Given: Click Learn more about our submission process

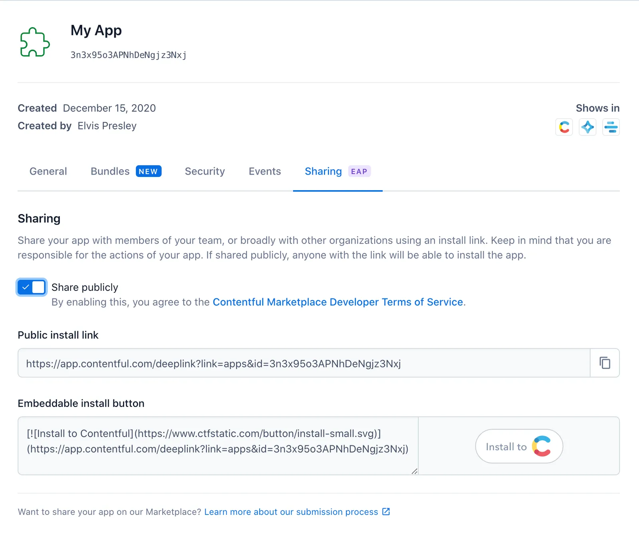Looking at the screenshot, I should tap(291, 512).
